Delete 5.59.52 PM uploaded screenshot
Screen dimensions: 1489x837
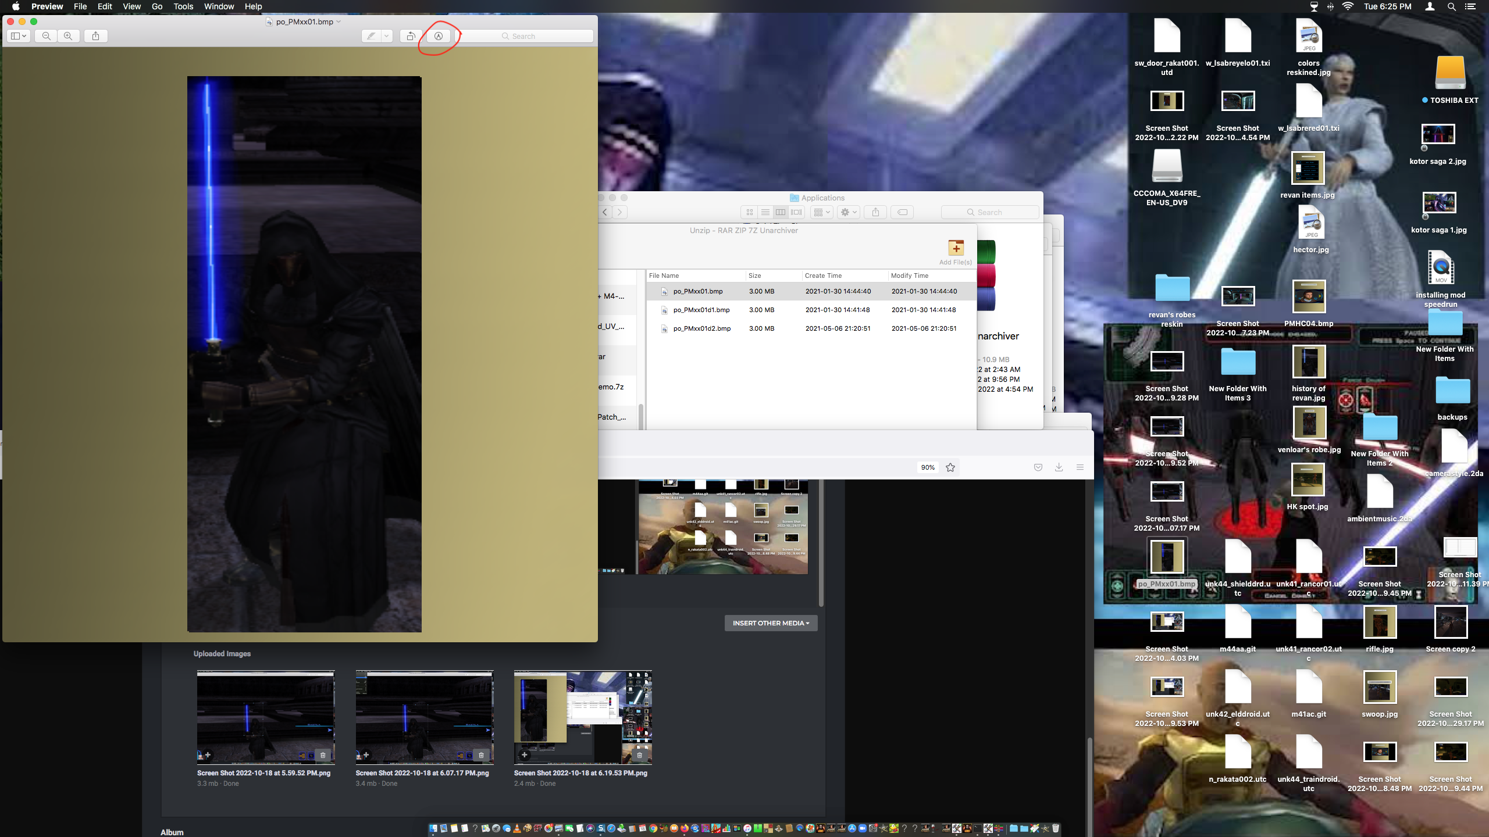323,755
